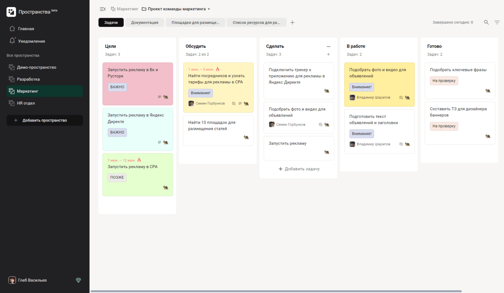The image size is (504, 293).
Task: Add a new tab with plus icon
Action: coord(293,22)
